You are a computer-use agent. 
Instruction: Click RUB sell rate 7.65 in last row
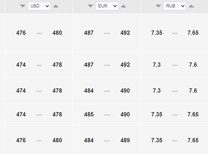[x=193, y=140]
